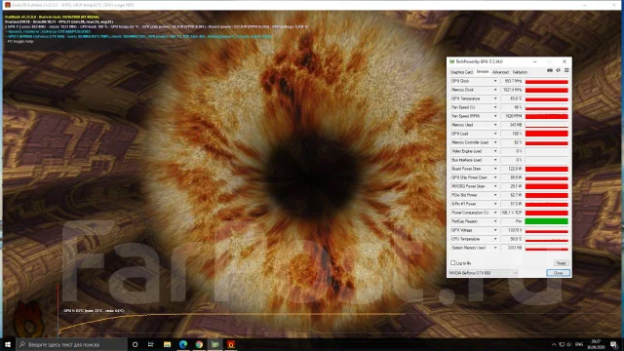The image size is (624, 351).
Task: Open the notification center icon
Action: point(613,344)
